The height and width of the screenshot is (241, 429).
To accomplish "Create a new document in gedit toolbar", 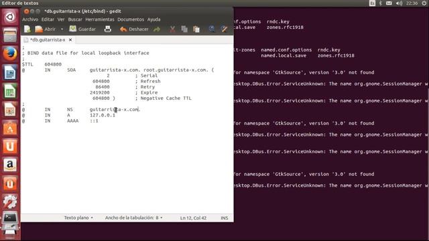I will (x=27, y=29).
